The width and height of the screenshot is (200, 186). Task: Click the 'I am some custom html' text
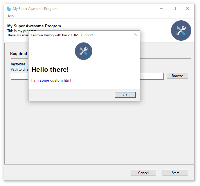click(51, 80)
